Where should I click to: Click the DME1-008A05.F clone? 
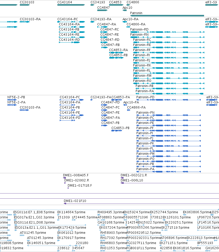(64, 178)
